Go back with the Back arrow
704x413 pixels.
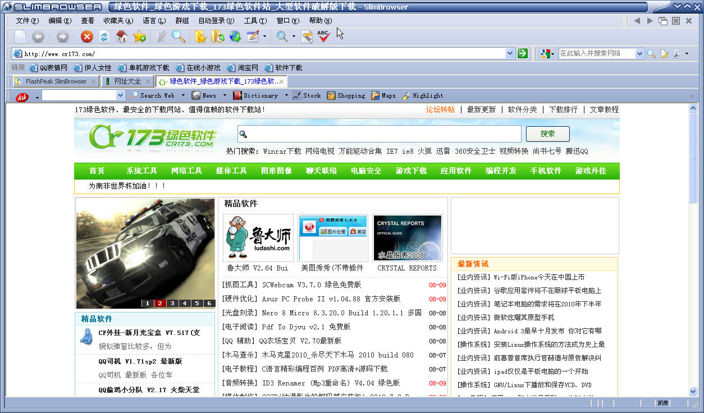pyautogui.click(x=38, y=37)
